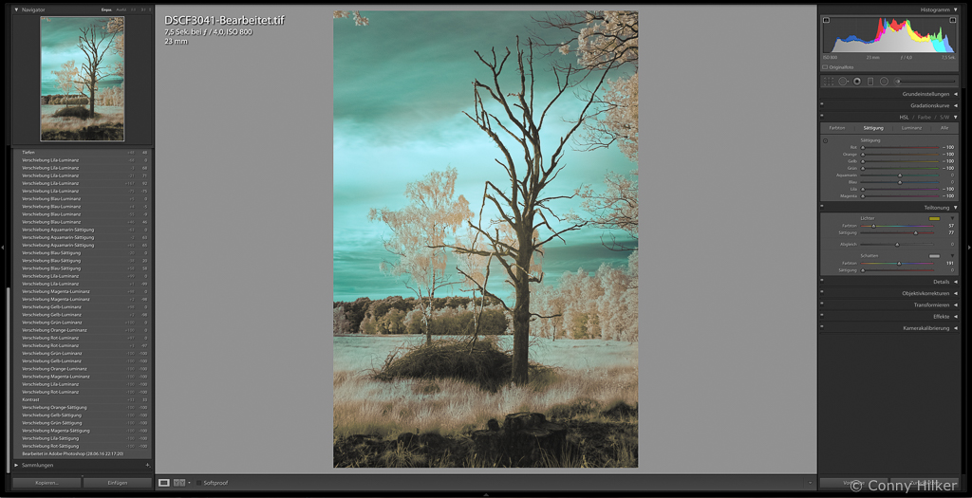Switch to the Luminanz tab

click(910, 127)
